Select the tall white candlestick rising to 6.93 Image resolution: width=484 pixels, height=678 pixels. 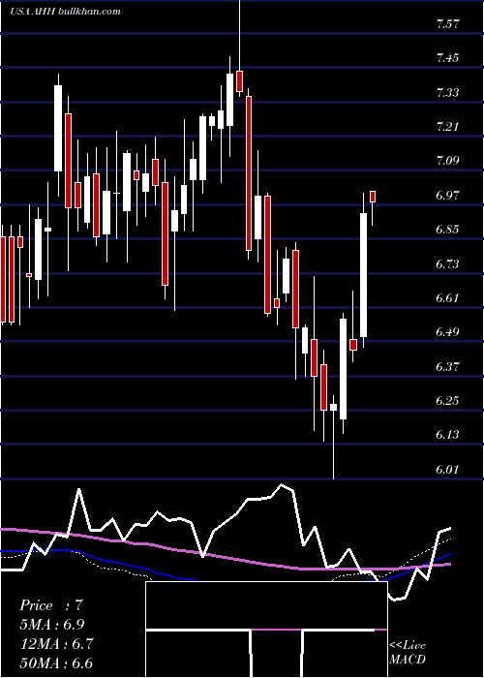363,275
